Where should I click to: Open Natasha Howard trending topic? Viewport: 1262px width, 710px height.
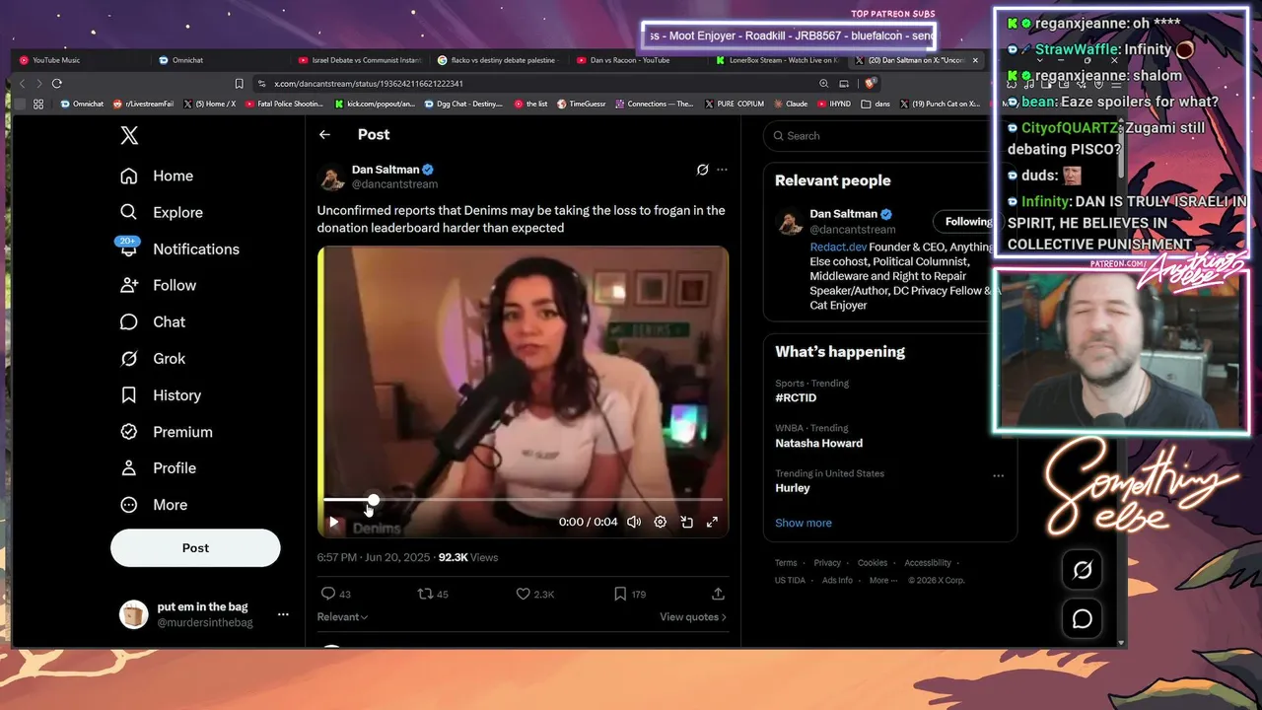pos(818,443)
